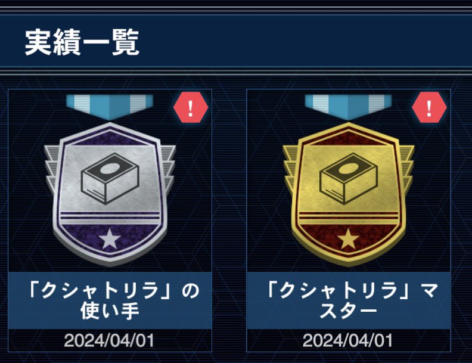This screenshot has height=363, width=472.
Task: Click date 2024/04/01 under silver achievement
Action: pyautogui.click(x=109, y=340)
